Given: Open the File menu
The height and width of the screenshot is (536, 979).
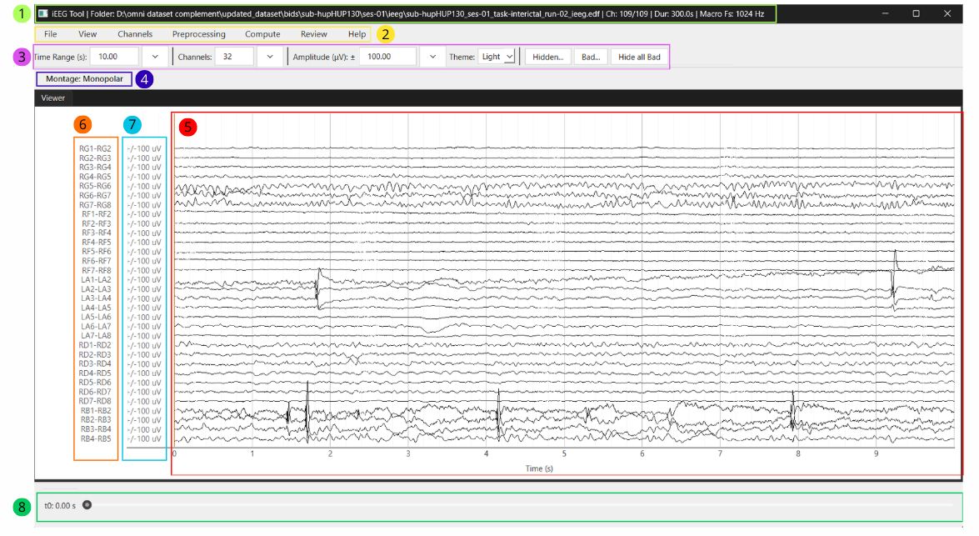Looking at the screenshot, I should pos(51,34).
